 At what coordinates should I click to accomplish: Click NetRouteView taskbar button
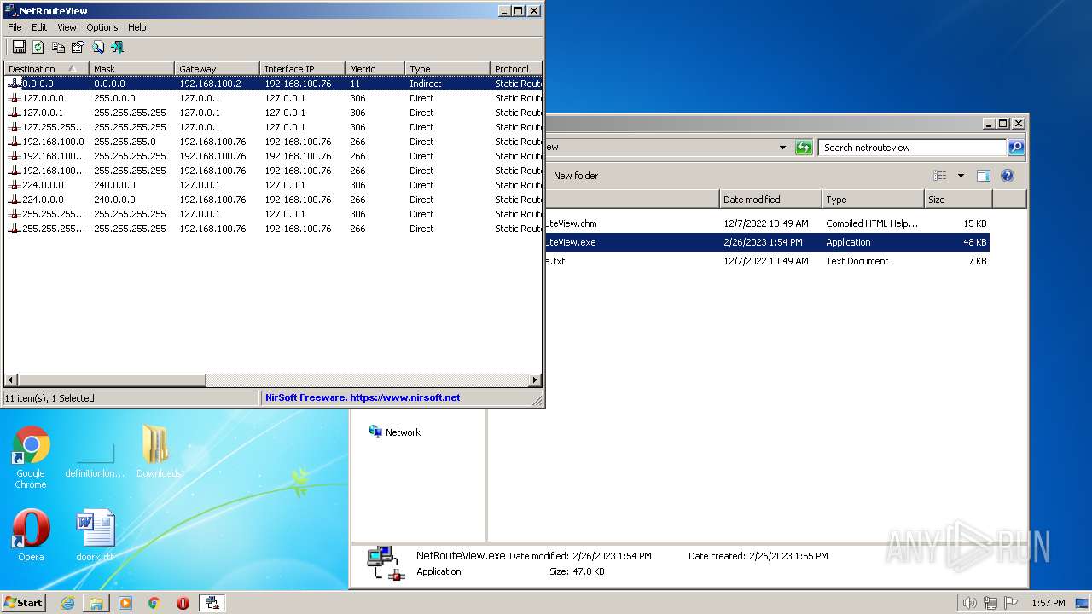tap(212, 603)
